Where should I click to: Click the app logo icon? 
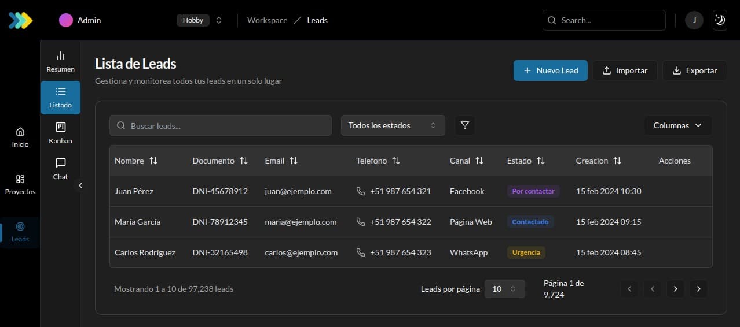click(20, 20)
